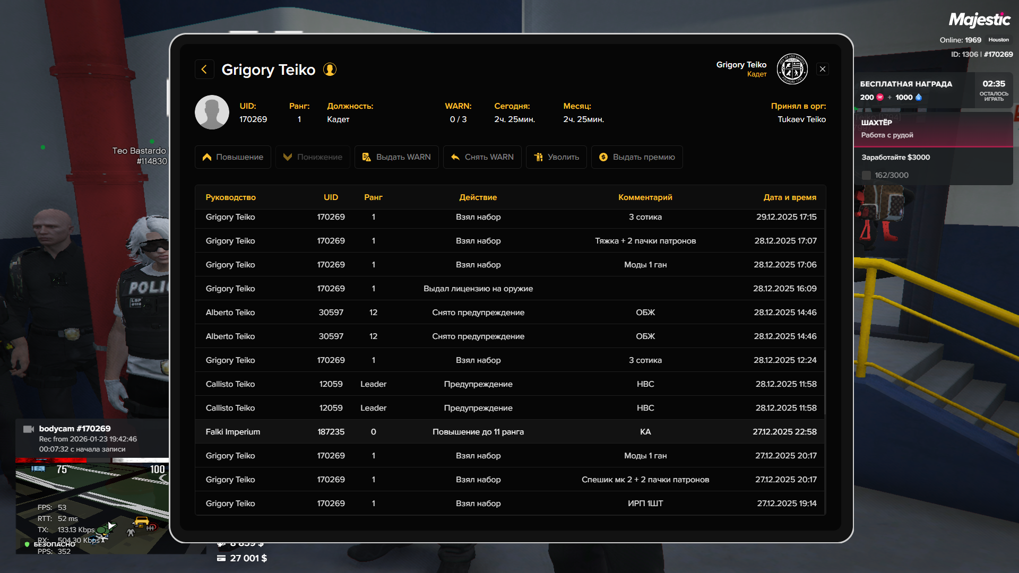The image size is (1019, 573).
Task: Sort by Дата и время column header
Action: pyautogui.click(x=789, y=197)
